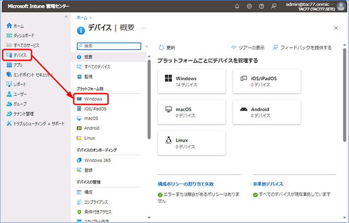This screenshot has width=349, height=223.
Task: Click the 更新 refresh icon
Action: tap(161, 47)
